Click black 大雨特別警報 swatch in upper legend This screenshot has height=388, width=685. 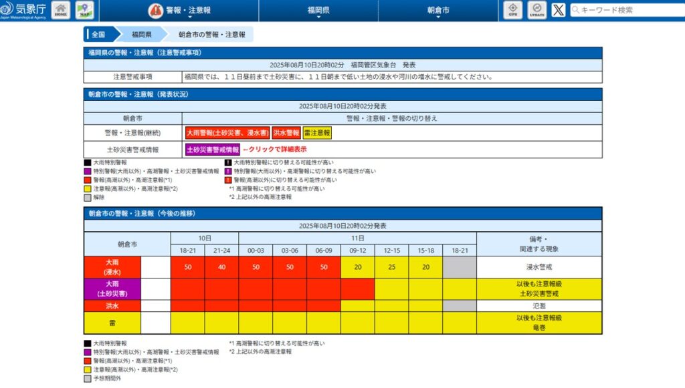click(x=88, y=162)
